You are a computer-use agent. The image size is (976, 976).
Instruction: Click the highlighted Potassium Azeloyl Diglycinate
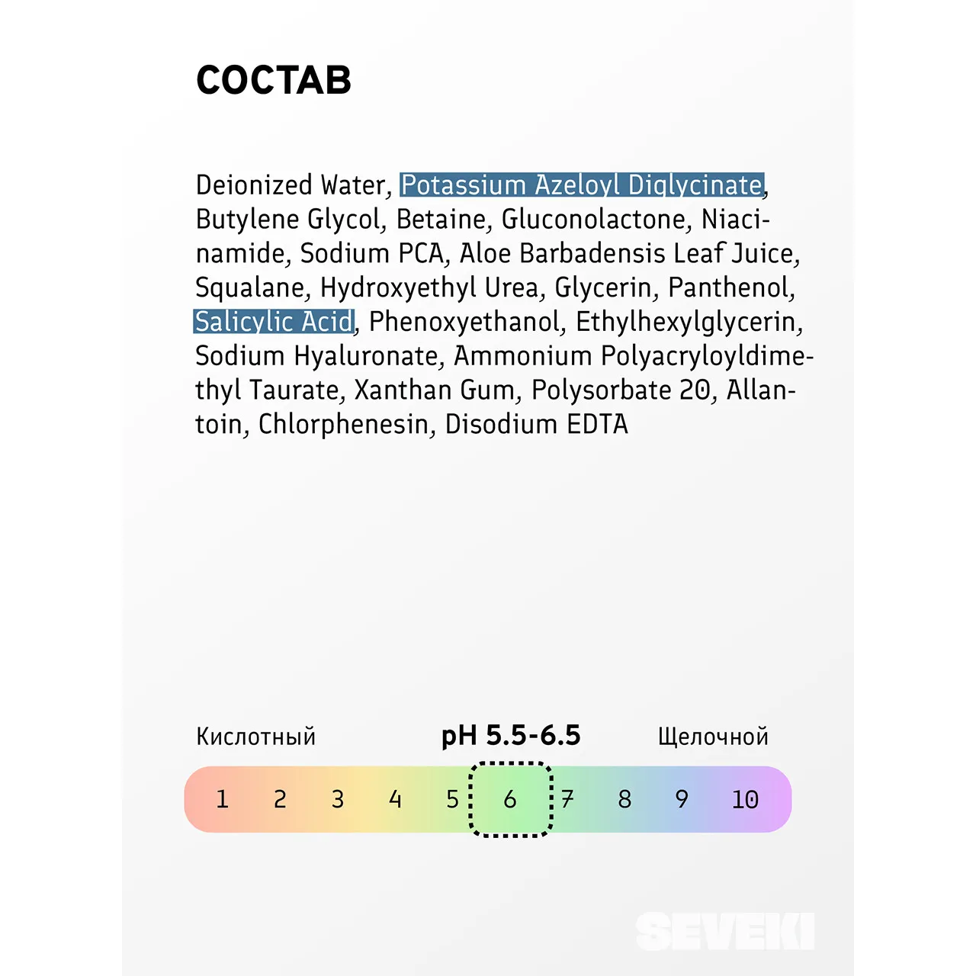[x=582, y=185]
